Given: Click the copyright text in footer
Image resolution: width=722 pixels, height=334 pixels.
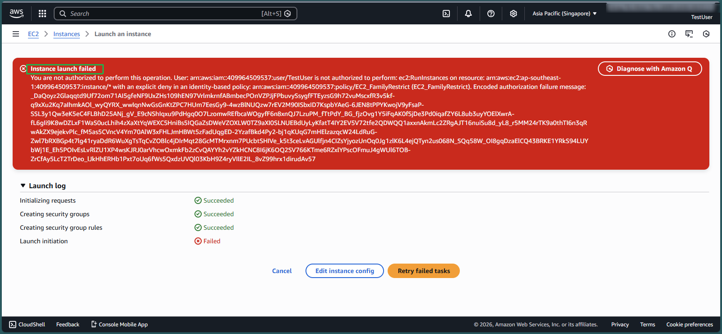Looking at the screenshot, I should click(x=536, y=325).
